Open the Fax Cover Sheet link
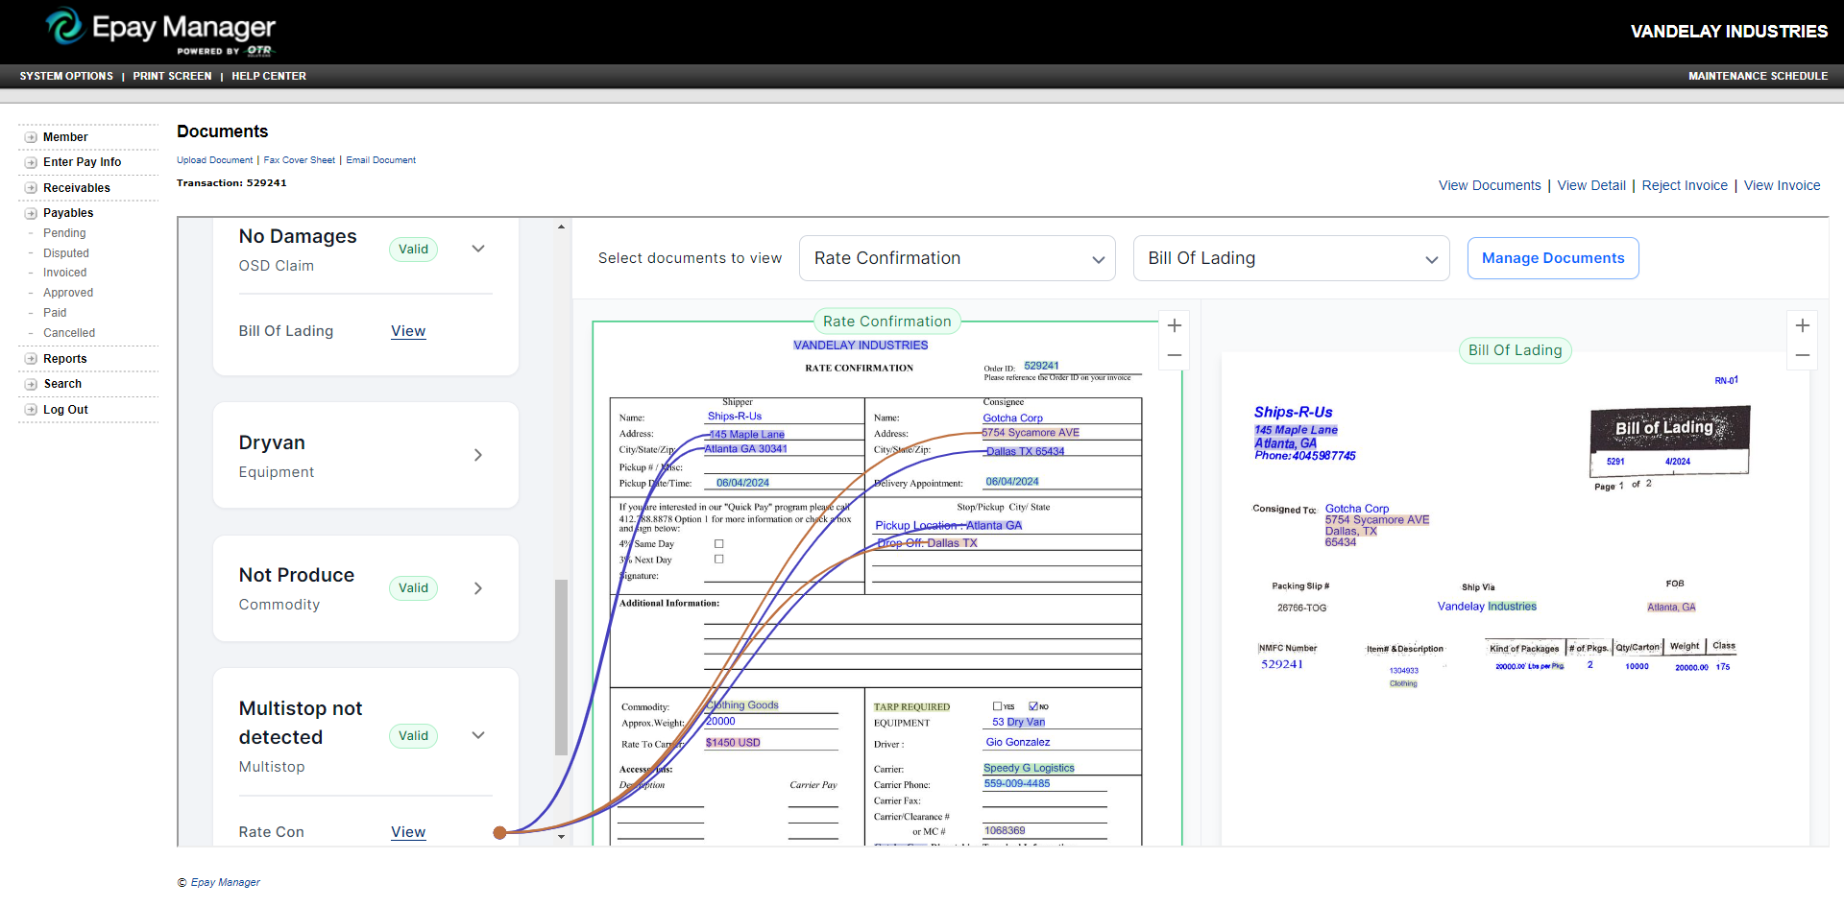The height and width of the screenshot is (907, 1844). click(300, 160)
